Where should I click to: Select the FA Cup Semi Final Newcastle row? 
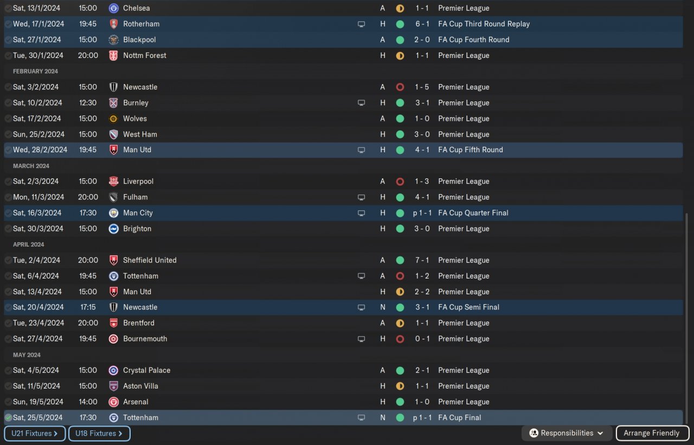(343, 307)
